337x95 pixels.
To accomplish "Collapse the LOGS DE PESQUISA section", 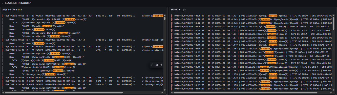I will pos(3,3).
